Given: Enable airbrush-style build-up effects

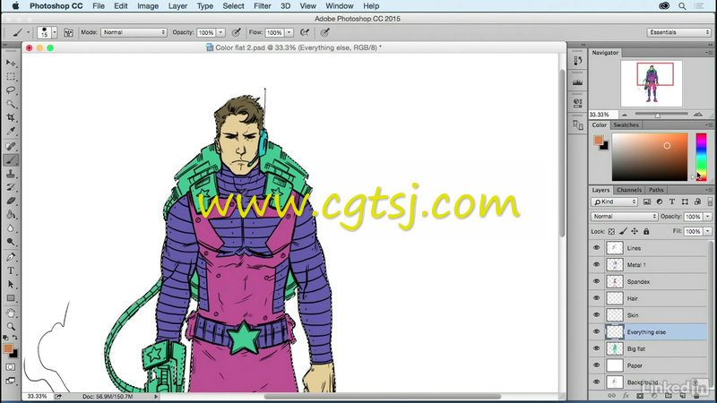Looking at the screenshot, I should [x=305, y=32].
